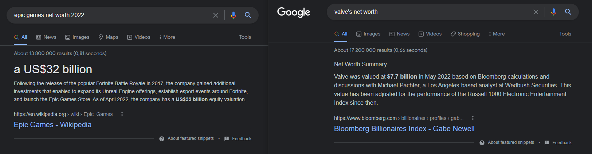Viewport: 592px width, 154px height.
Task: Click the Tools button in left results
Action: [245, 37]
